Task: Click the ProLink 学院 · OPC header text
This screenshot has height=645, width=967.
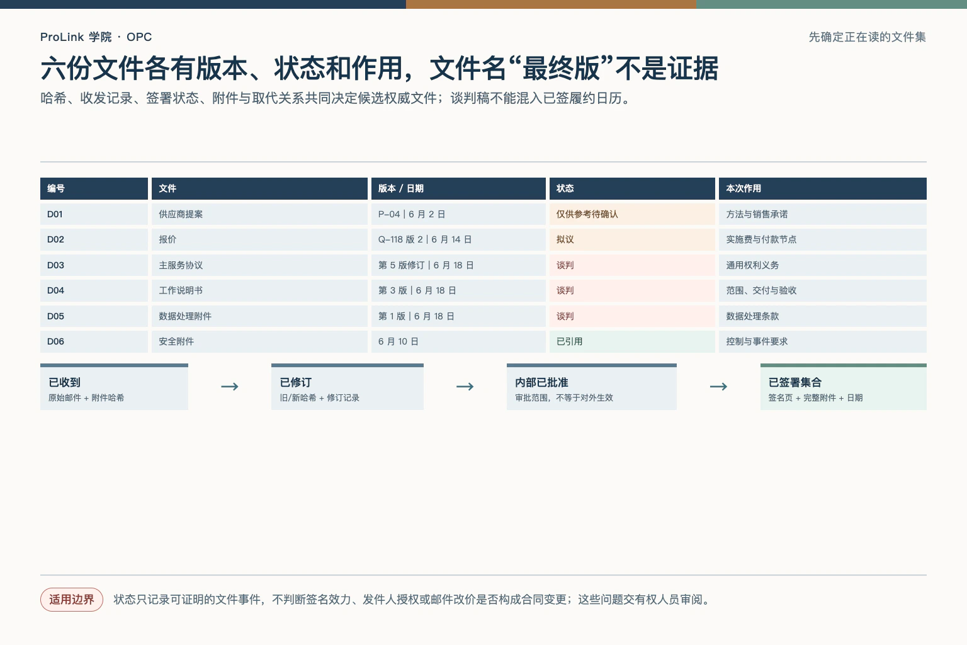Action: click(x=96, y=37)
